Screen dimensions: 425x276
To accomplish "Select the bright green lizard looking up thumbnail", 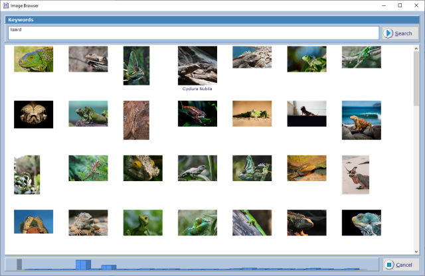I will pos(143,223).
